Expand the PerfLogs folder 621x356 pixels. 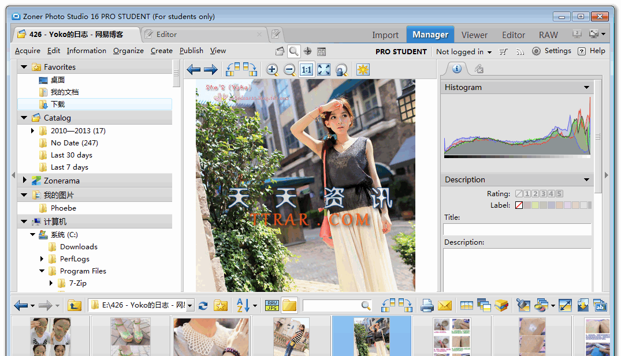click(x=42, y=258)
